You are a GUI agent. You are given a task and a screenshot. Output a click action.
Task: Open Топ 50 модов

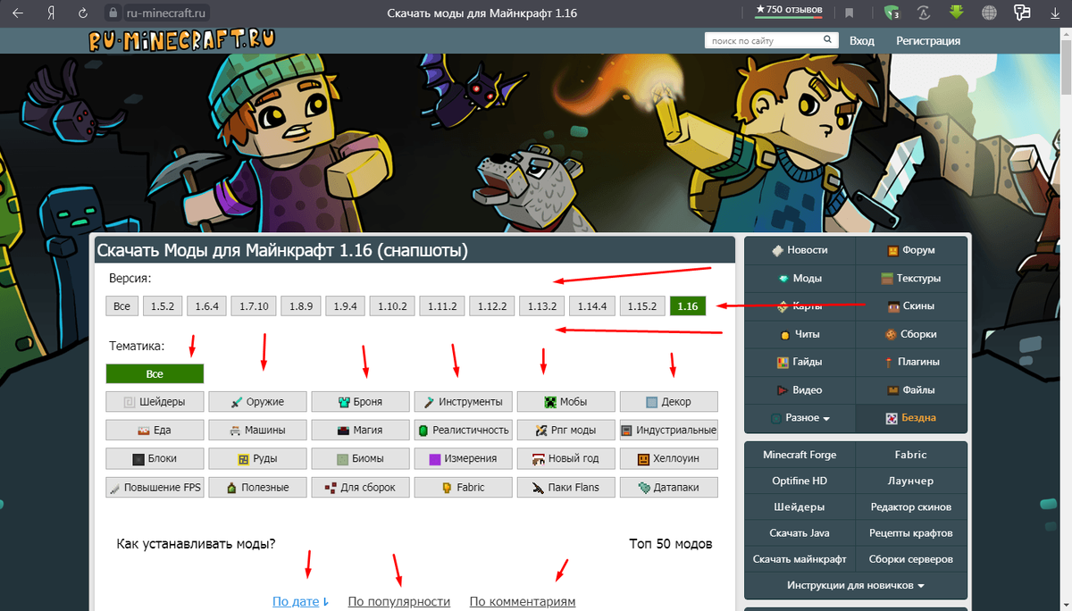pos(670,543)
